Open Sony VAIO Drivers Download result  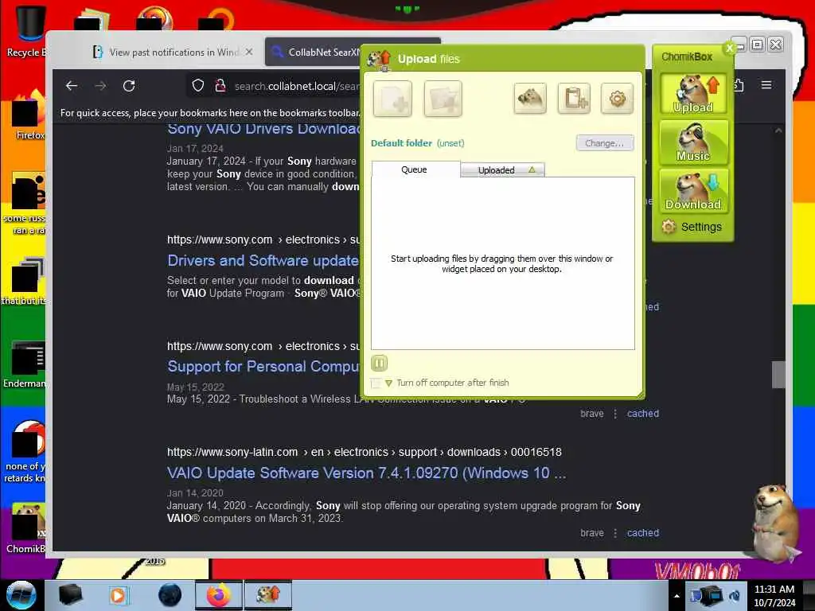263,128
